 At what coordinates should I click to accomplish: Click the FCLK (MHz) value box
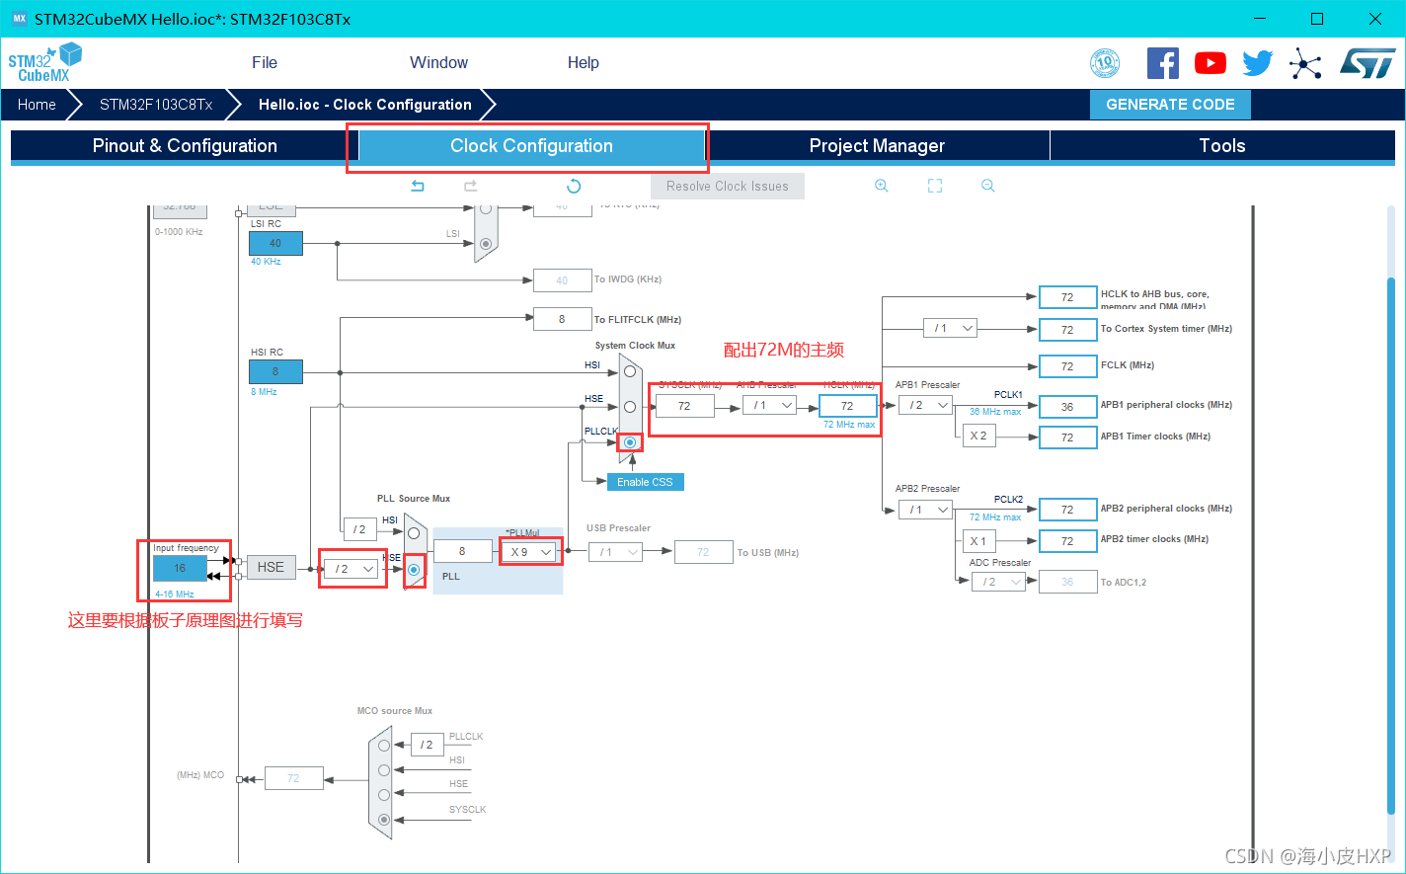pos(1067,365)
